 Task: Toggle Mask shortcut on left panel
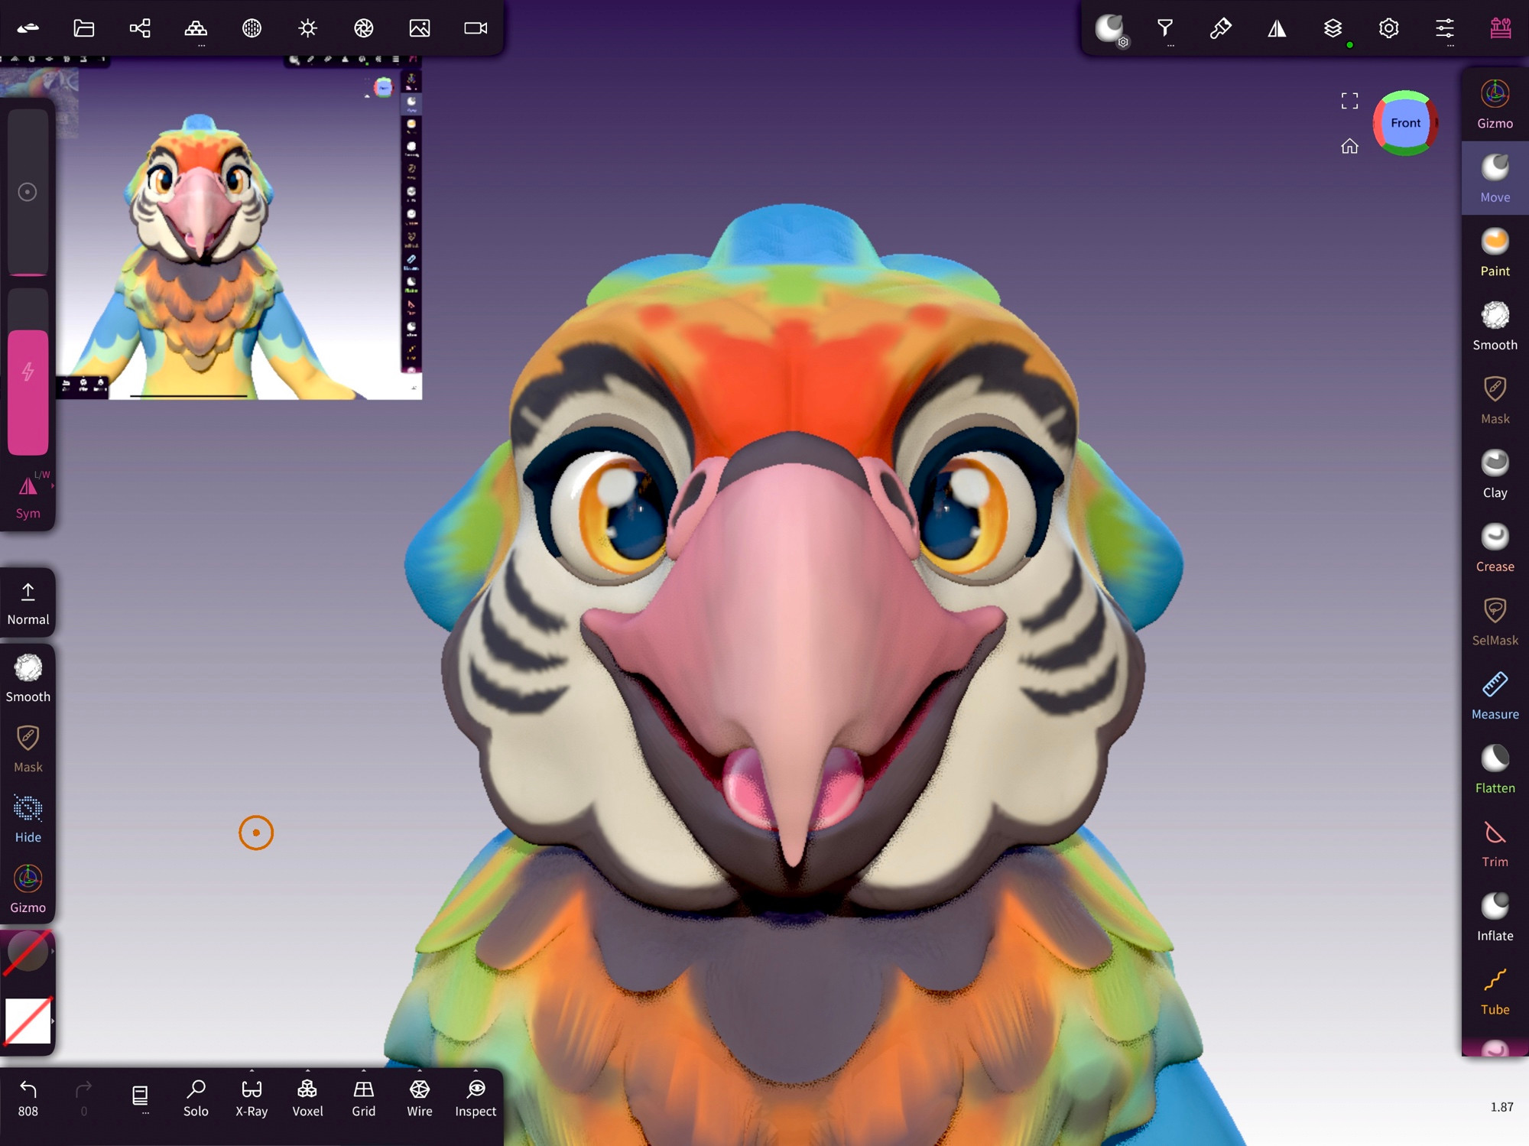click(28, 748)
